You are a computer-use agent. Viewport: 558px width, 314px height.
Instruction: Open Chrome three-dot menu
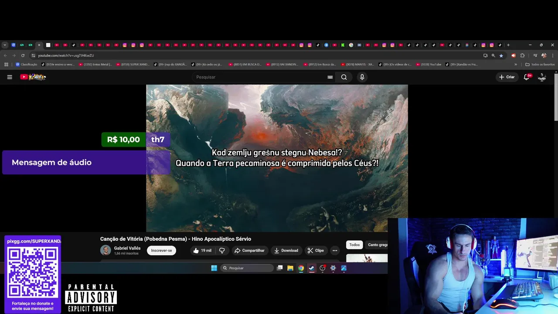pyautogui.click(x=553, y=55)
